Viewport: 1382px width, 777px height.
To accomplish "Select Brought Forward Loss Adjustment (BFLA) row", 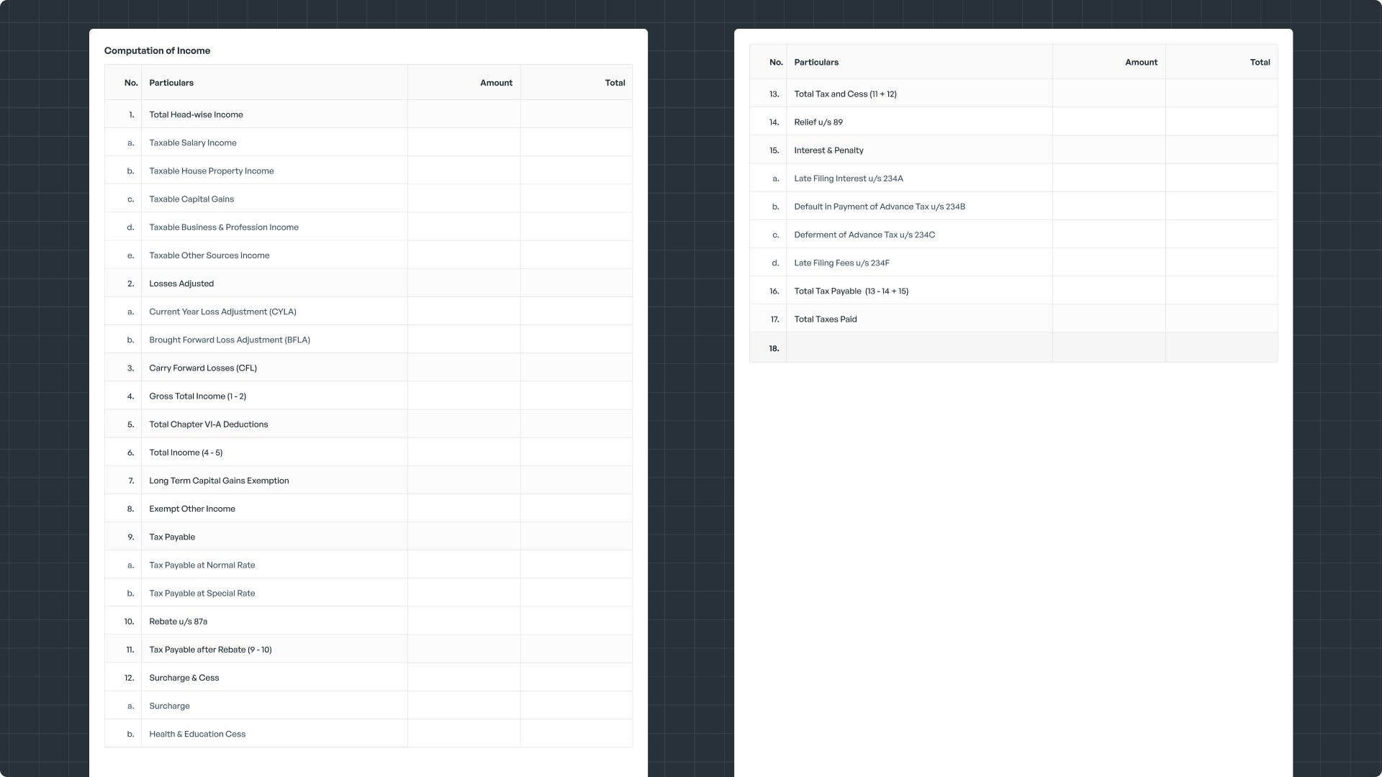I will click(229, 340).
